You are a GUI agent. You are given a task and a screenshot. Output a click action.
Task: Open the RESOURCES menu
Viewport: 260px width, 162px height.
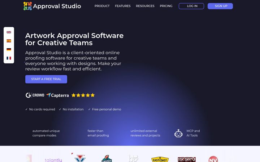145,6
